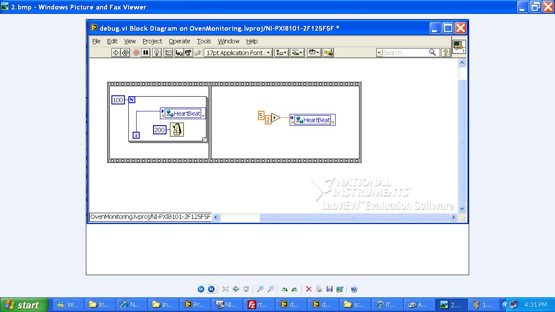Click the Copy To floppy disk icon
The image size is (555, 312).
tap(330, 289)
